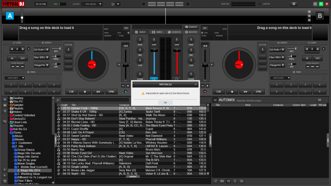Open right deck Cut Audio effect dropdown
Screen dimensions: 331x186
click(x=277, y=50)
